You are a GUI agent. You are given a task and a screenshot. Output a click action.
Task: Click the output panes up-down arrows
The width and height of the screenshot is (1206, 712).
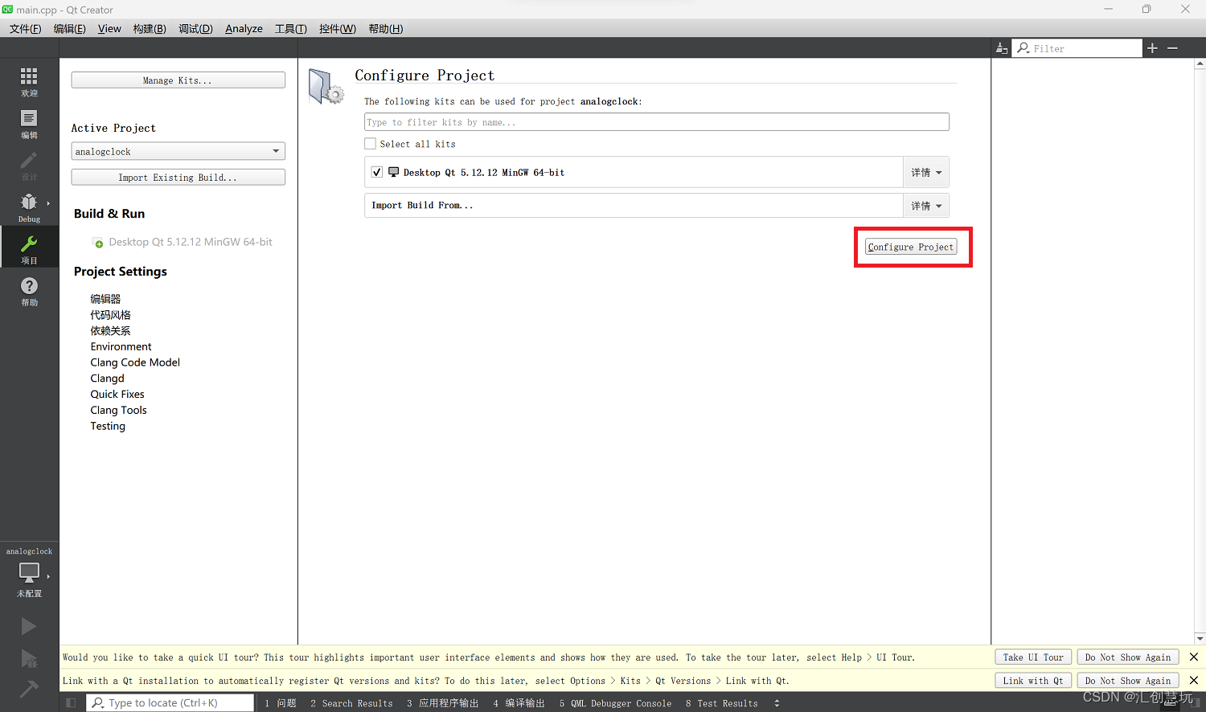click(777, 703)
